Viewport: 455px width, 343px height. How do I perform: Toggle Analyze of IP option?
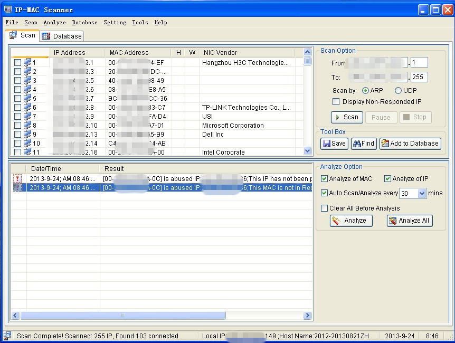coord(387,179)
